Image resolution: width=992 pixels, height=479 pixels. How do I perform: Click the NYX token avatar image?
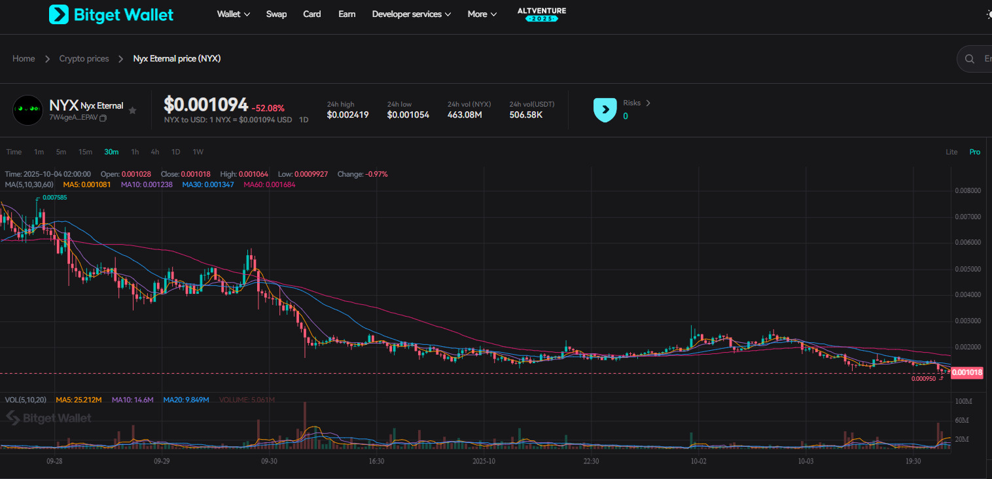(27, 110)
